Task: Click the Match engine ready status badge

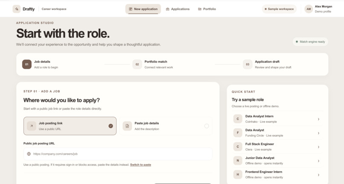Action: [x=310, y=42]
